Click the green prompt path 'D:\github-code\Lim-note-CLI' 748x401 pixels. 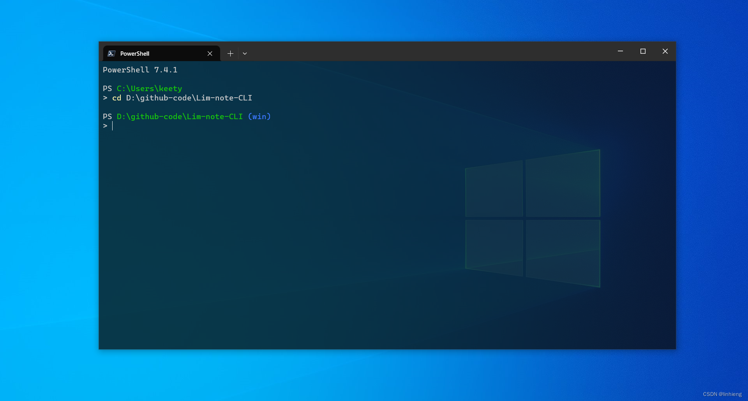click(180, 117)
